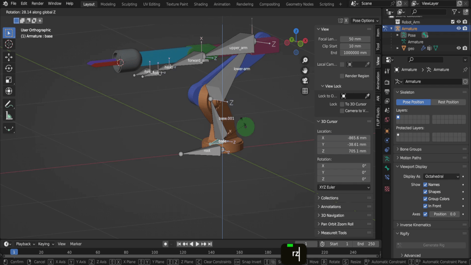471x265 pixels.
Task: Select the Move tool
Action: click(9, 57)
